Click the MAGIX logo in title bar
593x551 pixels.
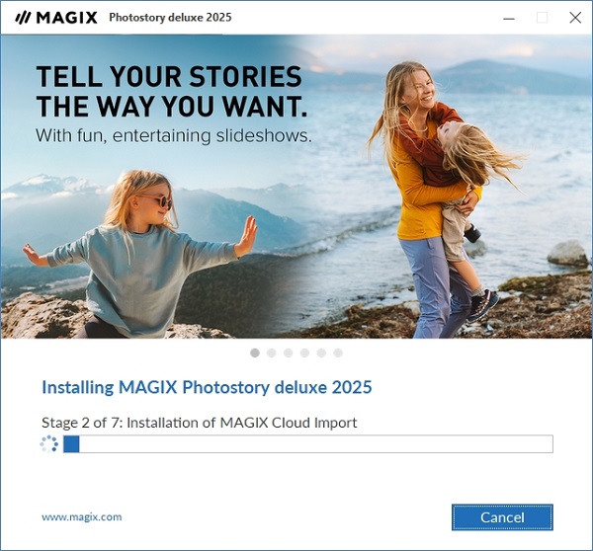[56, 18]
